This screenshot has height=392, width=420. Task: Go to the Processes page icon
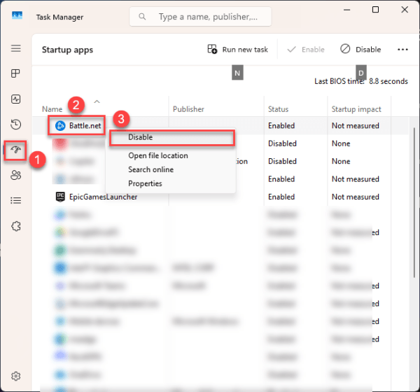(x=15, y=73)
